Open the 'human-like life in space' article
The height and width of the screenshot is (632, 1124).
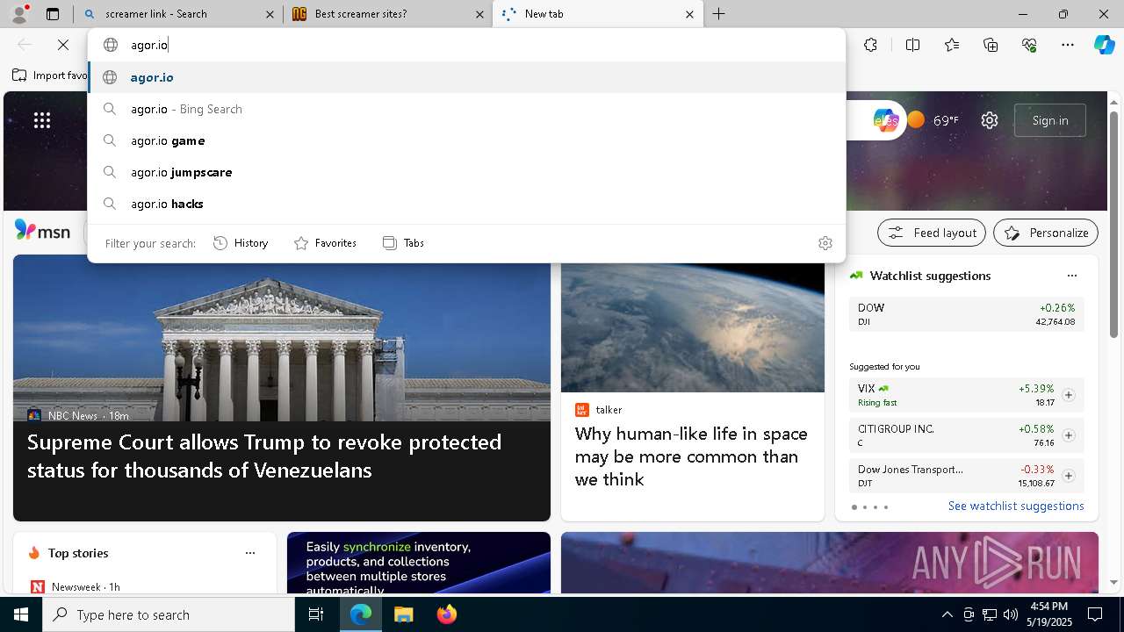coord(691,456)
